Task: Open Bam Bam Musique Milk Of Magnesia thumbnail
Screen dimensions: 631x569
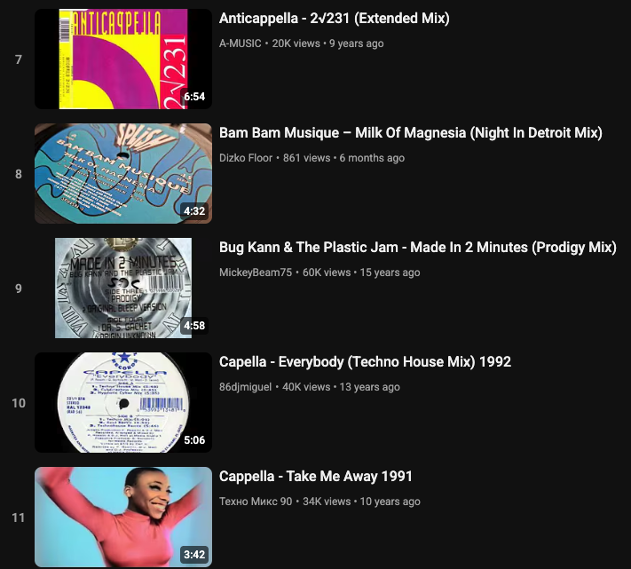Action: coord(123,173)
